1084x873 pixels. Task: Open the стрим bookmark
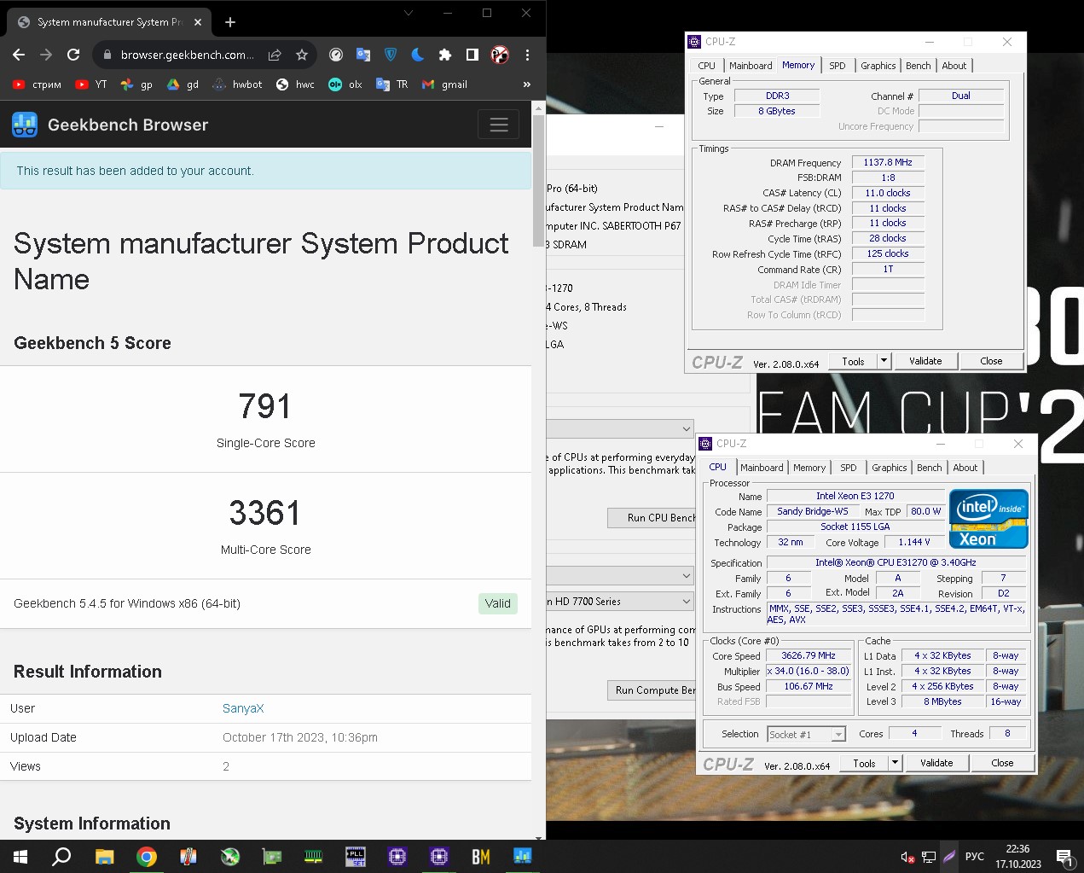point(37,84)
